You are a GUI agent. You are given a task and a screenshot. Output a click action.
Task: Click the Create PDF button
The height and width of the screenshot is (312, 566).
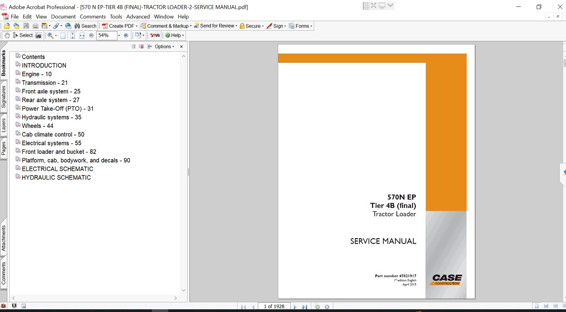tap(119, 26)
